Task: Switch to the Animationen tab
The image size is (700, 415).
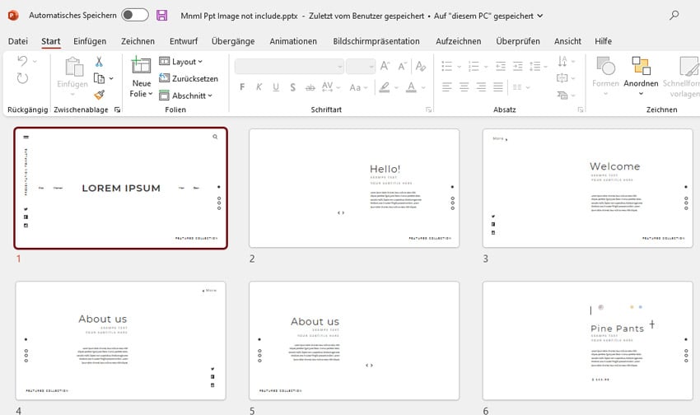Action: (293, 41)
